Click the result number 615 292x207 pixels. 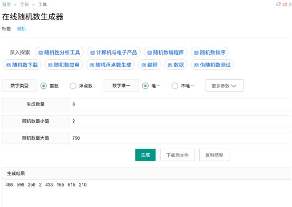[72, 185]
